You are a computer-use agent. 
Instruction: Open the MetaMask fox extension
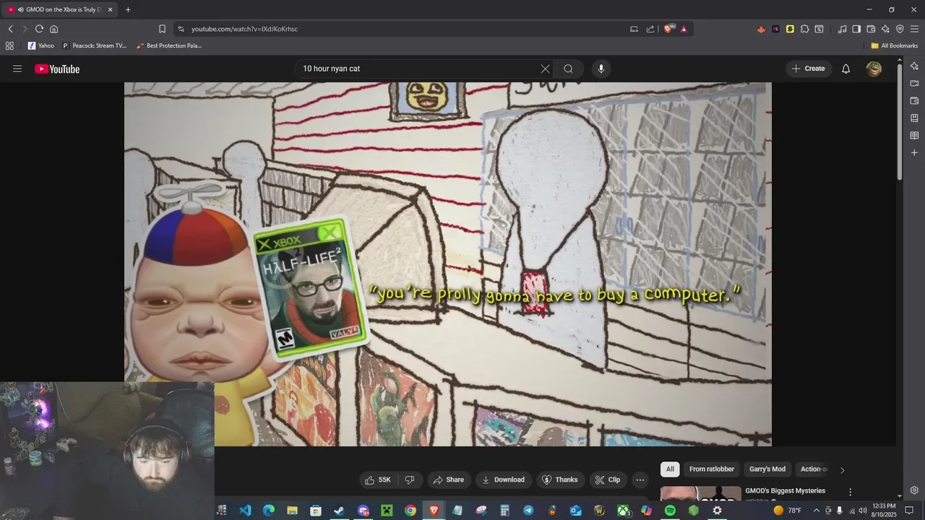pyautogui.click(x=761, y=29)
